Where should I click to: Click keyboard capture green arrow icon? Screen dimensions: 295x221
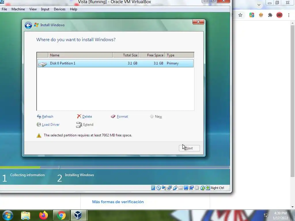(x=208, y=188)
